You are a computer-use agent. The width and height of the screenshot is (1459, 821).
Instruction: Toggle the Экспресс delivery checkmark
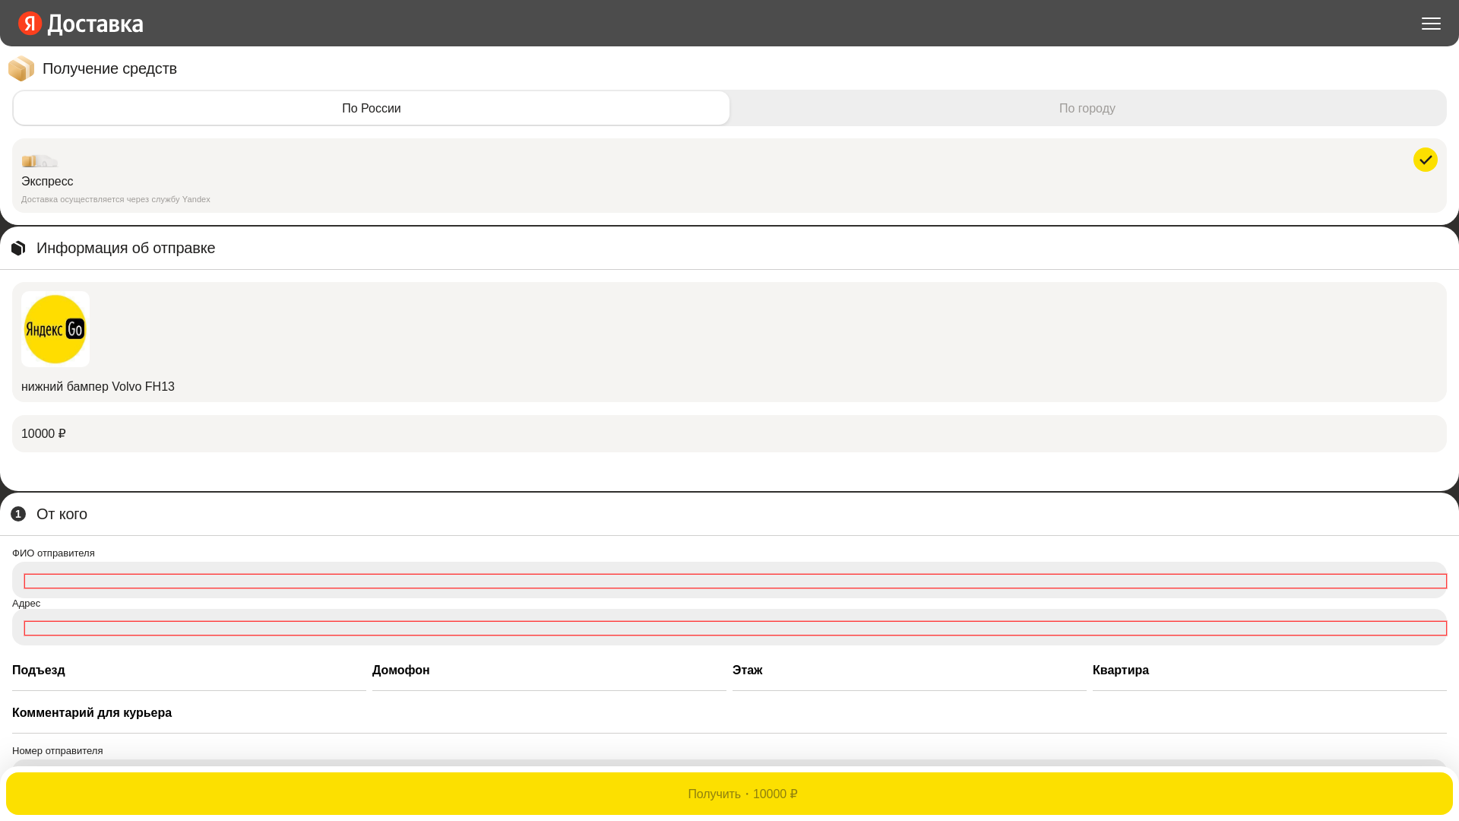[1425, 160]
